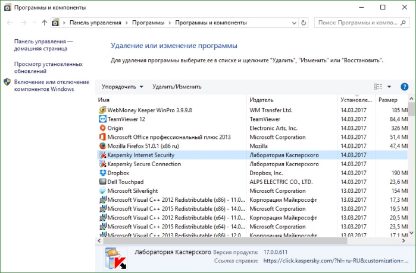Click horizontal scrollbar right arrow
This screenshot has width=416, height=273.
click(404, 241)
